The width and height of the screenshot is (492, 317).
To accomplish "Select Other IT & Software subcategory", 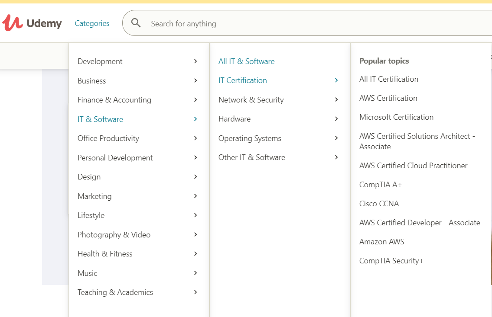I will [x=252, y=157].
